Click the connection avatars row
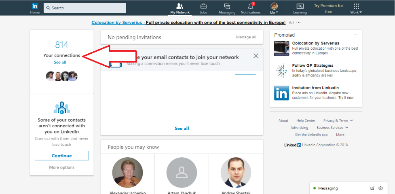This screenshot has width=395, height=194. pyautogui.click(x=62, y=76)
